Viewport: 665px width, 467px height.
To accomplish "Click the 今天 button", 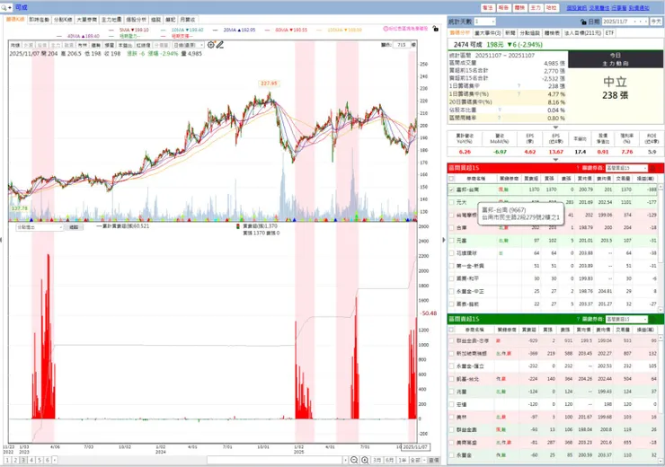I will [656, 22].
